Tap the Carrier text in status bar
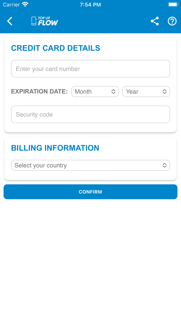Viewport: 181px width, 322px height. (11, 5)
